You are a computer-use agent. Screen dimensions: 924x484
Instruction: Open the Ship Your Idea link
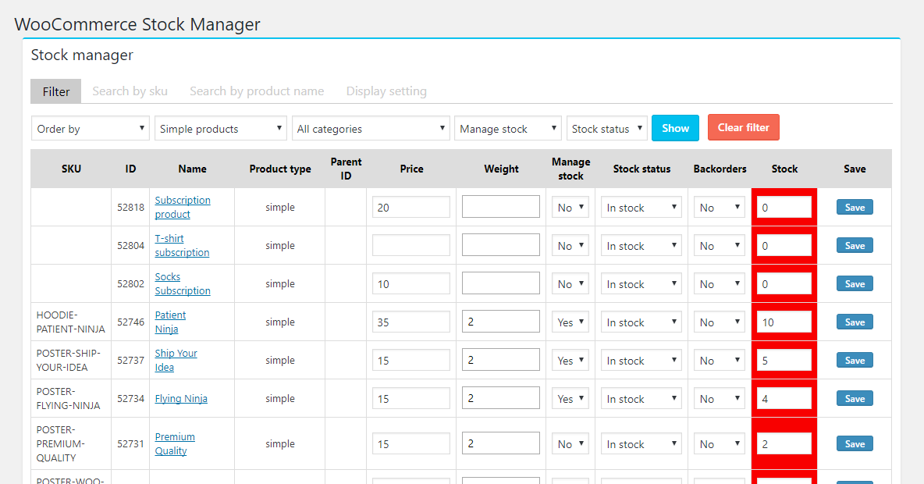pyautogui.click(x=176, y=360)
